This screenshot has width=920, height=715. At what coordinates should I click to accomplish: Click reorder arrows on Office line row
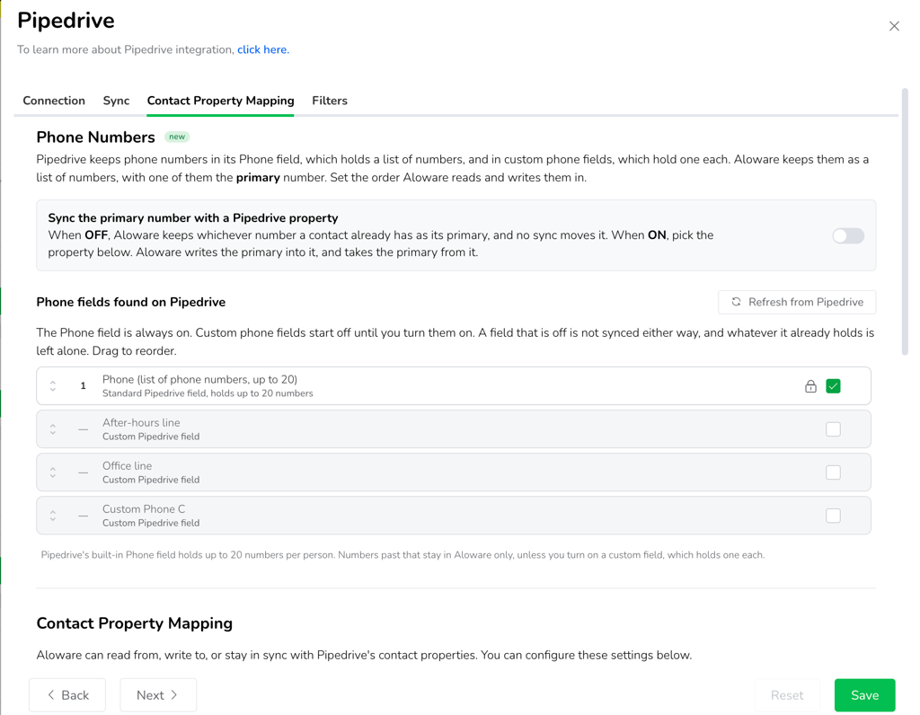coord(53,472)
